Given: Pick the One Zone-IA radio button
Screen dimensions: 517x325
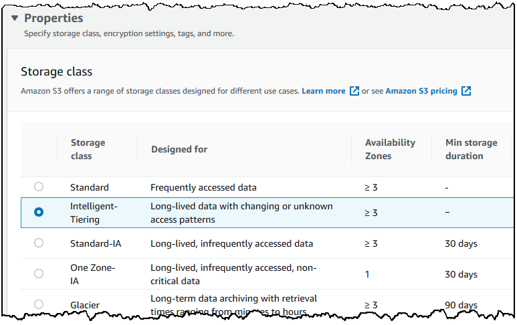Looking at the screenshot, I should coord(39,274).
